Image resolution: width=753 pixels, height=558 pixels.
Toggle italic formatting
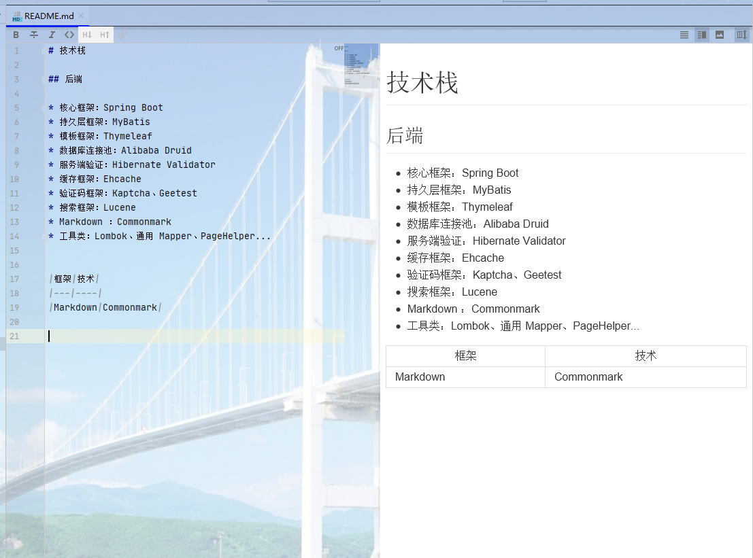coord(52,35)
